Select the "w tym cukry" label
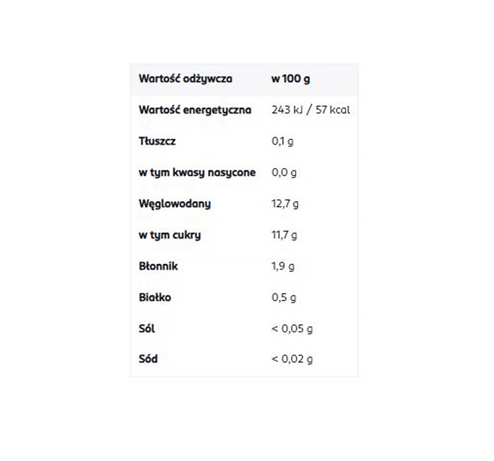Screen dimensions: 494x461 pos(170,235)
